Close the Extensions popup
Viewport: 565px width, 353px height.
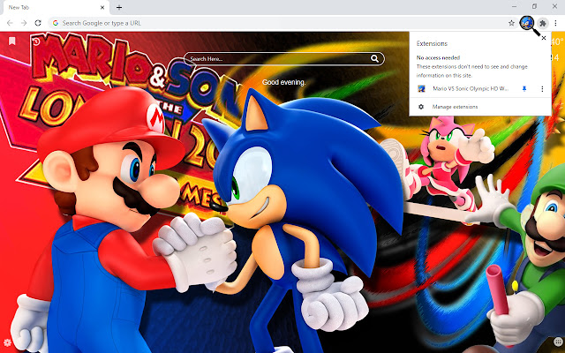(544, 38)
